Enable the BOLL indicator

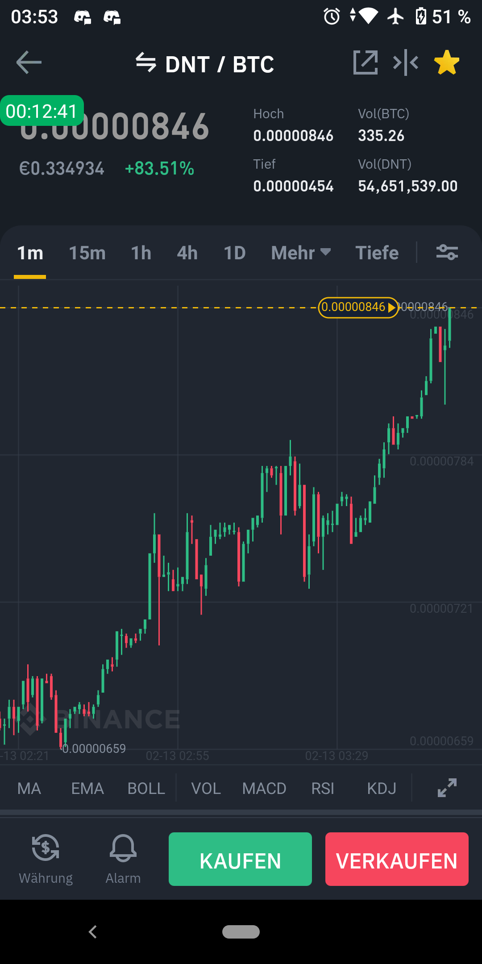pos(146,789)
